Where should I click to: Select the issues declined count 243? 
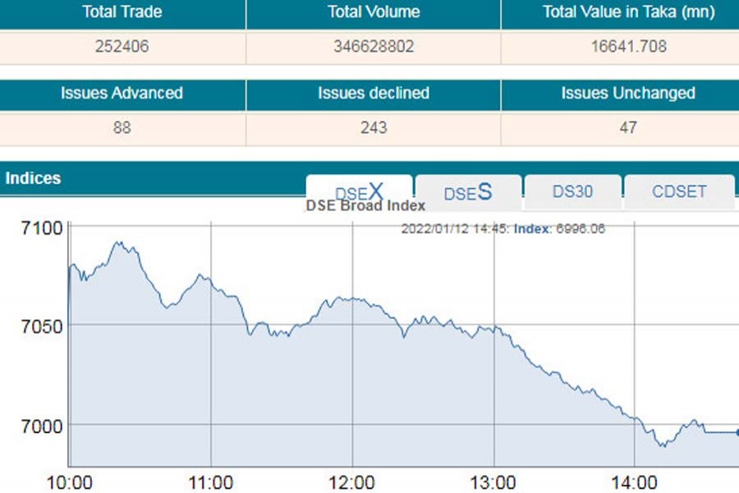click(374, 128)
